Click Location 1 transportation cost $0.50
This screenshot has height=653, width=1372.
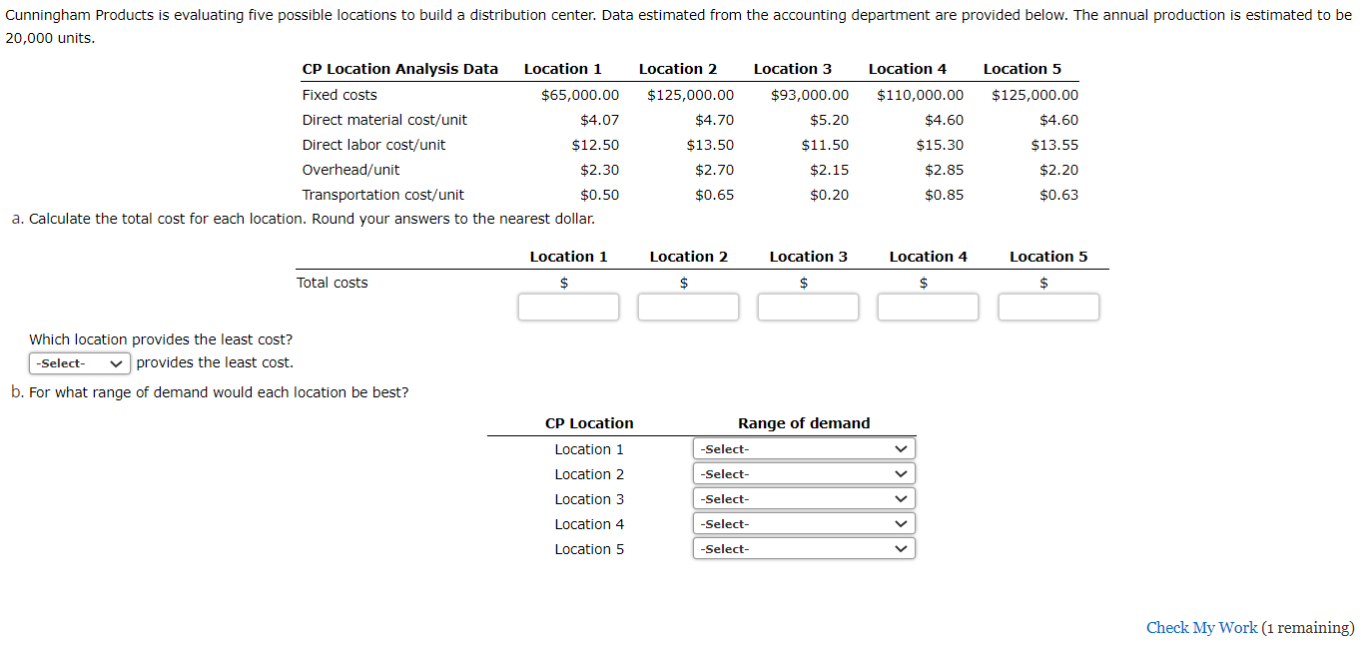[x=599, y=195]
